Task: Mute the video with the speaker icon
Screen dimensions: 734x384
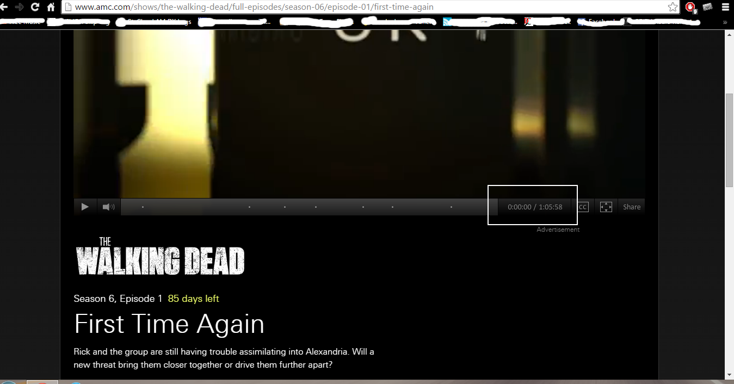Action: click(x=108, y=207)
